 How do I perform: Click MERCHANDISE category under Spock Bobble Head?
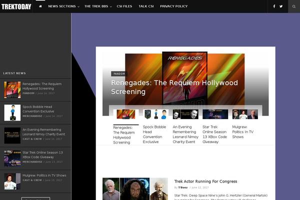click(x=32, y=116)
